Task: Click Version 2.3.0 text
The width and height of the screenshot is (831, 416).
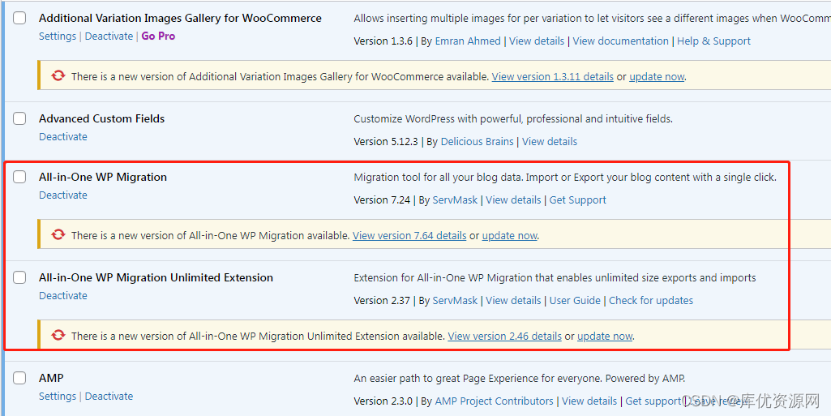Action: (x=383, y=401)
